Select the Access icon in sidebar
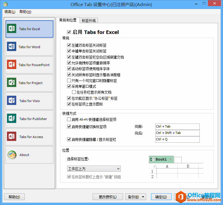This screenshot has height=205, width=223. pos(12,136)
